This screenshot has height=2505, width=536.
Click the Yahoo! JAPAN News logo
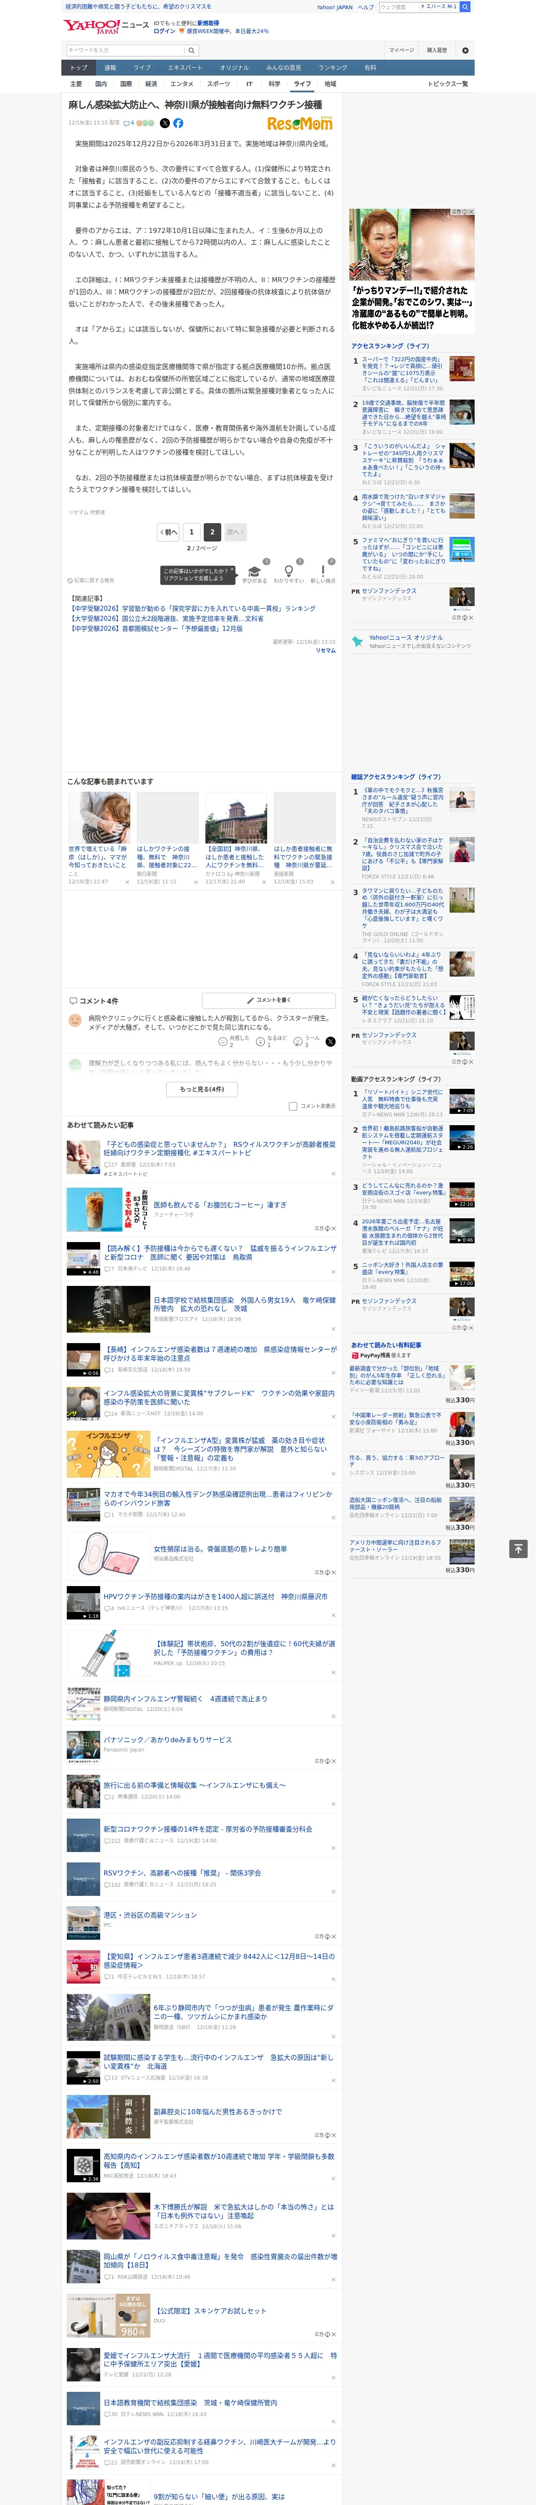pyautogui.click(x=106, y=26)
